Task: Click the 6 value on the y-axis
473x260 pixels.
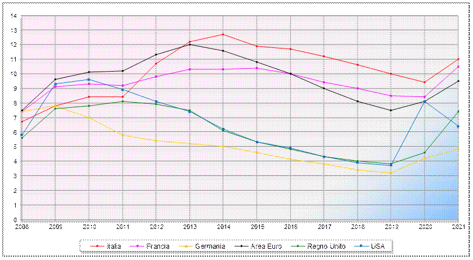Action: (x=15, y=133)
